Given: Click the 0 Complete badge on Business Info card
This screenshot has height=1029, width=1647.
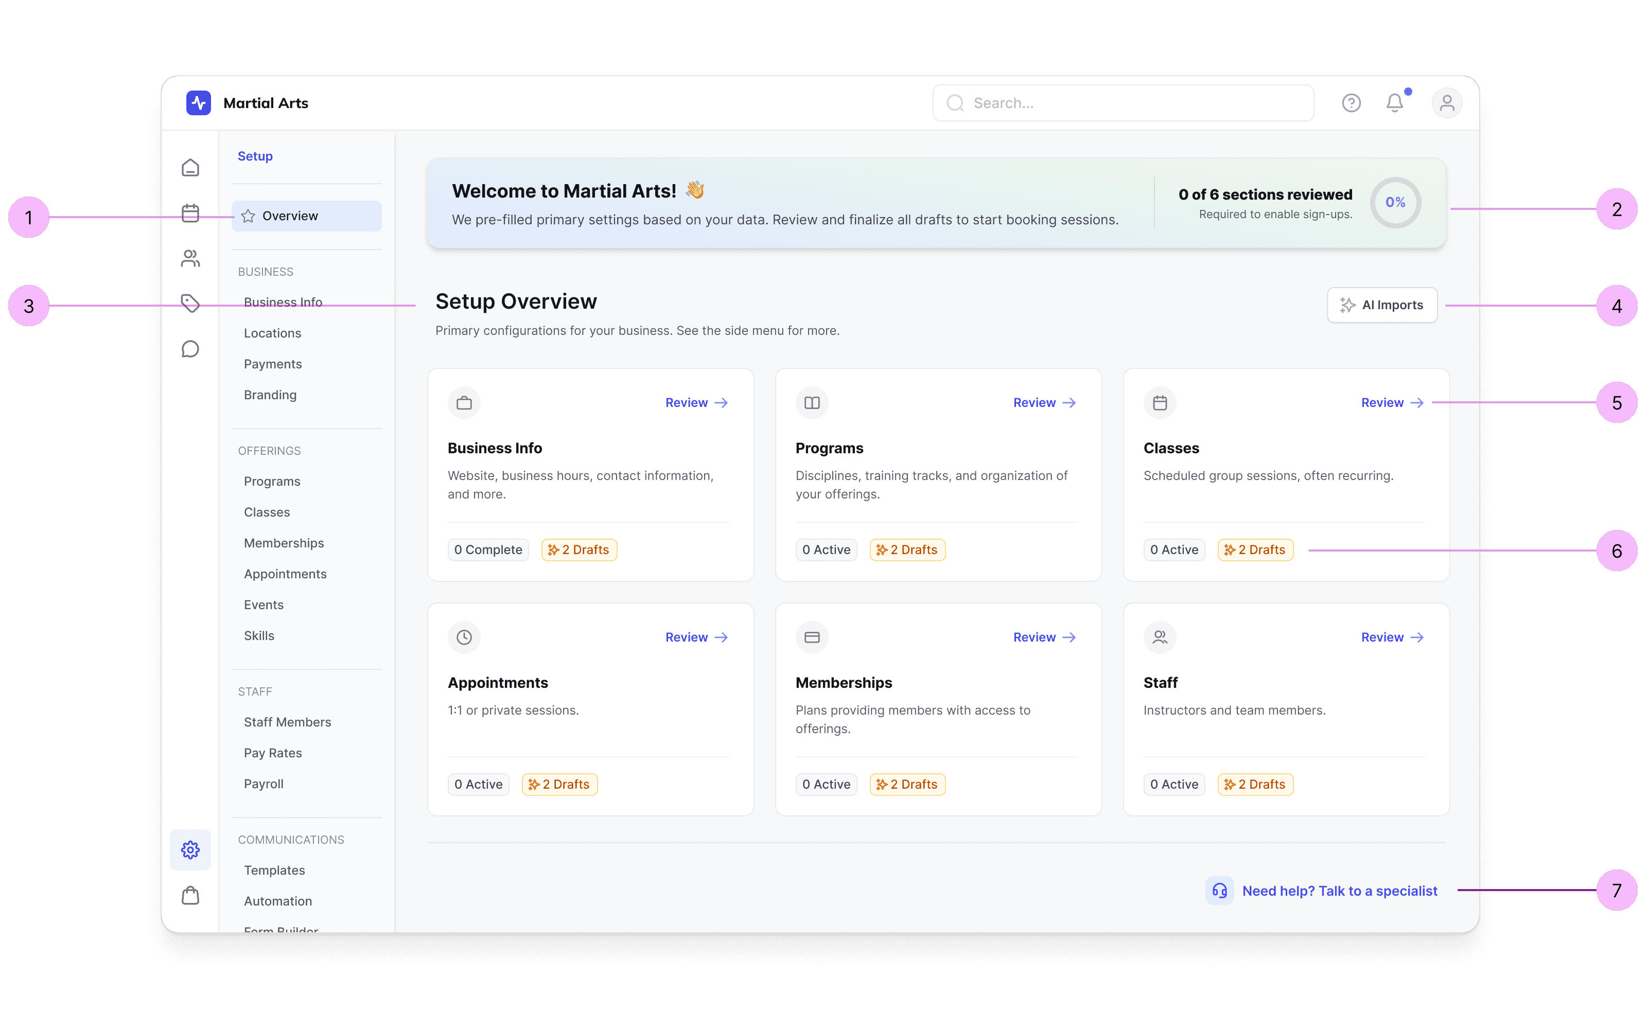Looking at the screenshot, I should [488, 550].
